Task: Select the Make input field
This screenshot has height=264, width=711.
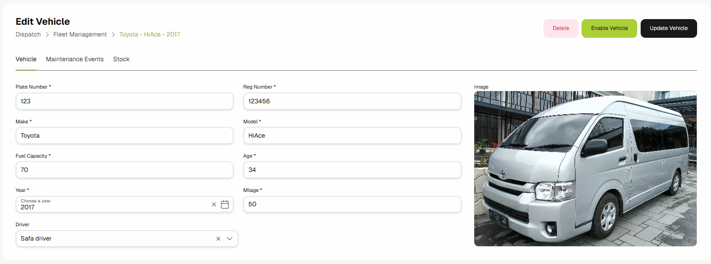Action: coord(124,135)
